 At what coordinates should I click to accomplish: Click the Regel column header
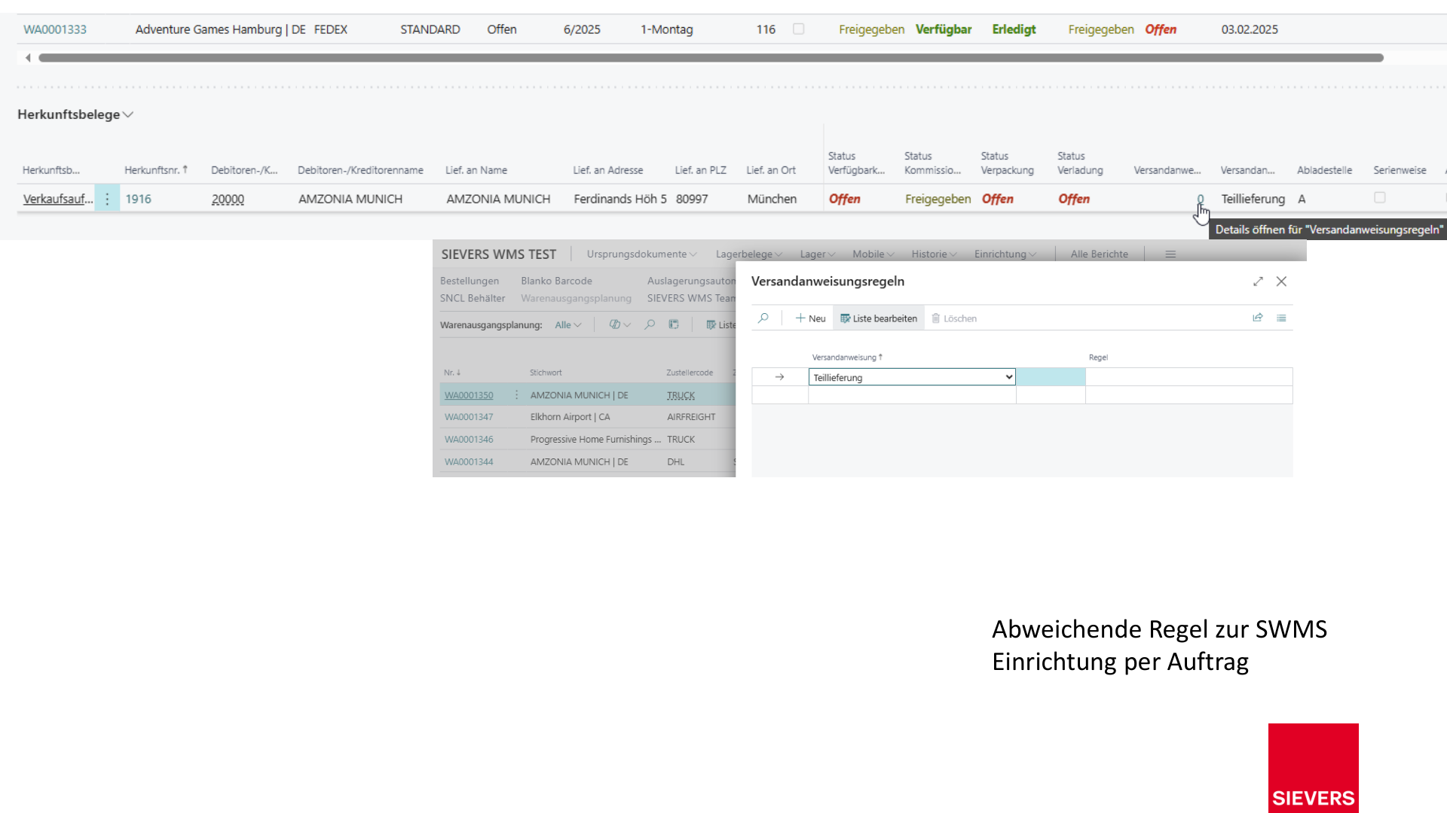pos(1098,358)
